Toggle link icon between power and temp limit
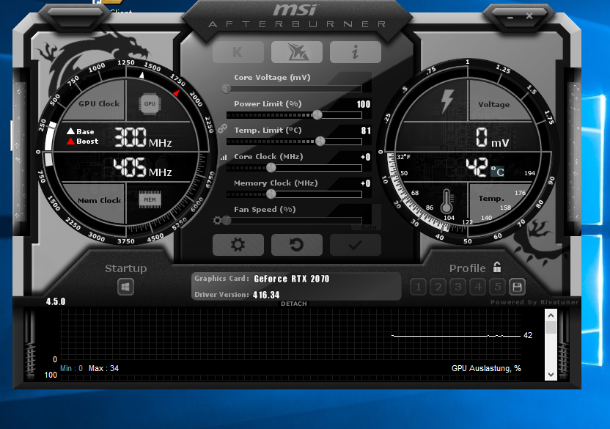The width and height of the screenshot is (610, 429). [222, 128]
